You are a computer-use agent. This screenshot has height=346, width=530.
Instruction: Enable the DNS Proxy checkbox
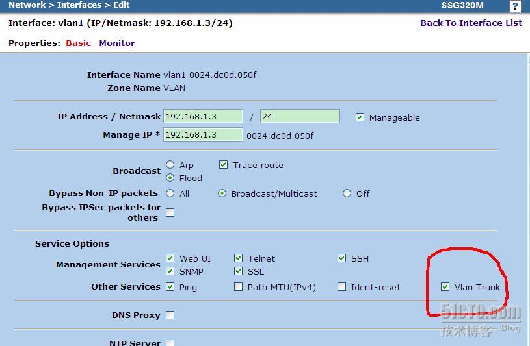pyautogui.click(x=170, y=315)
